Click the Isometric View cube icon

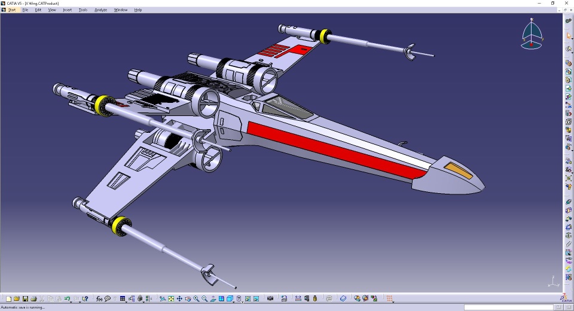[x=230, y=298]
